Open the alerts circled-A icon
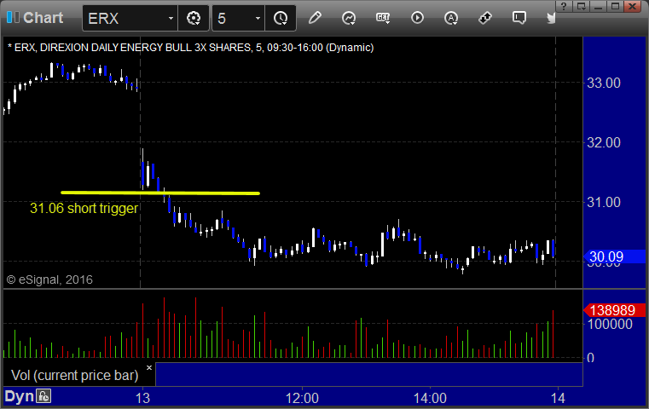 [x=451, y=18]
